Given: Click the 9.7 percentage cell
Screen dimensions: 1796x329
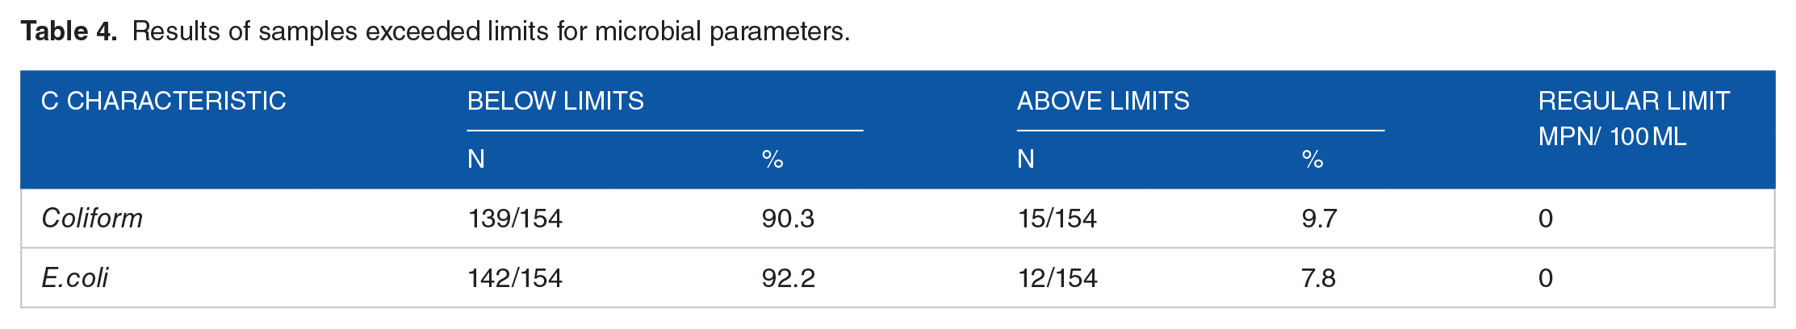Looking at the screenshot, I should click(x=1319, y=219).
